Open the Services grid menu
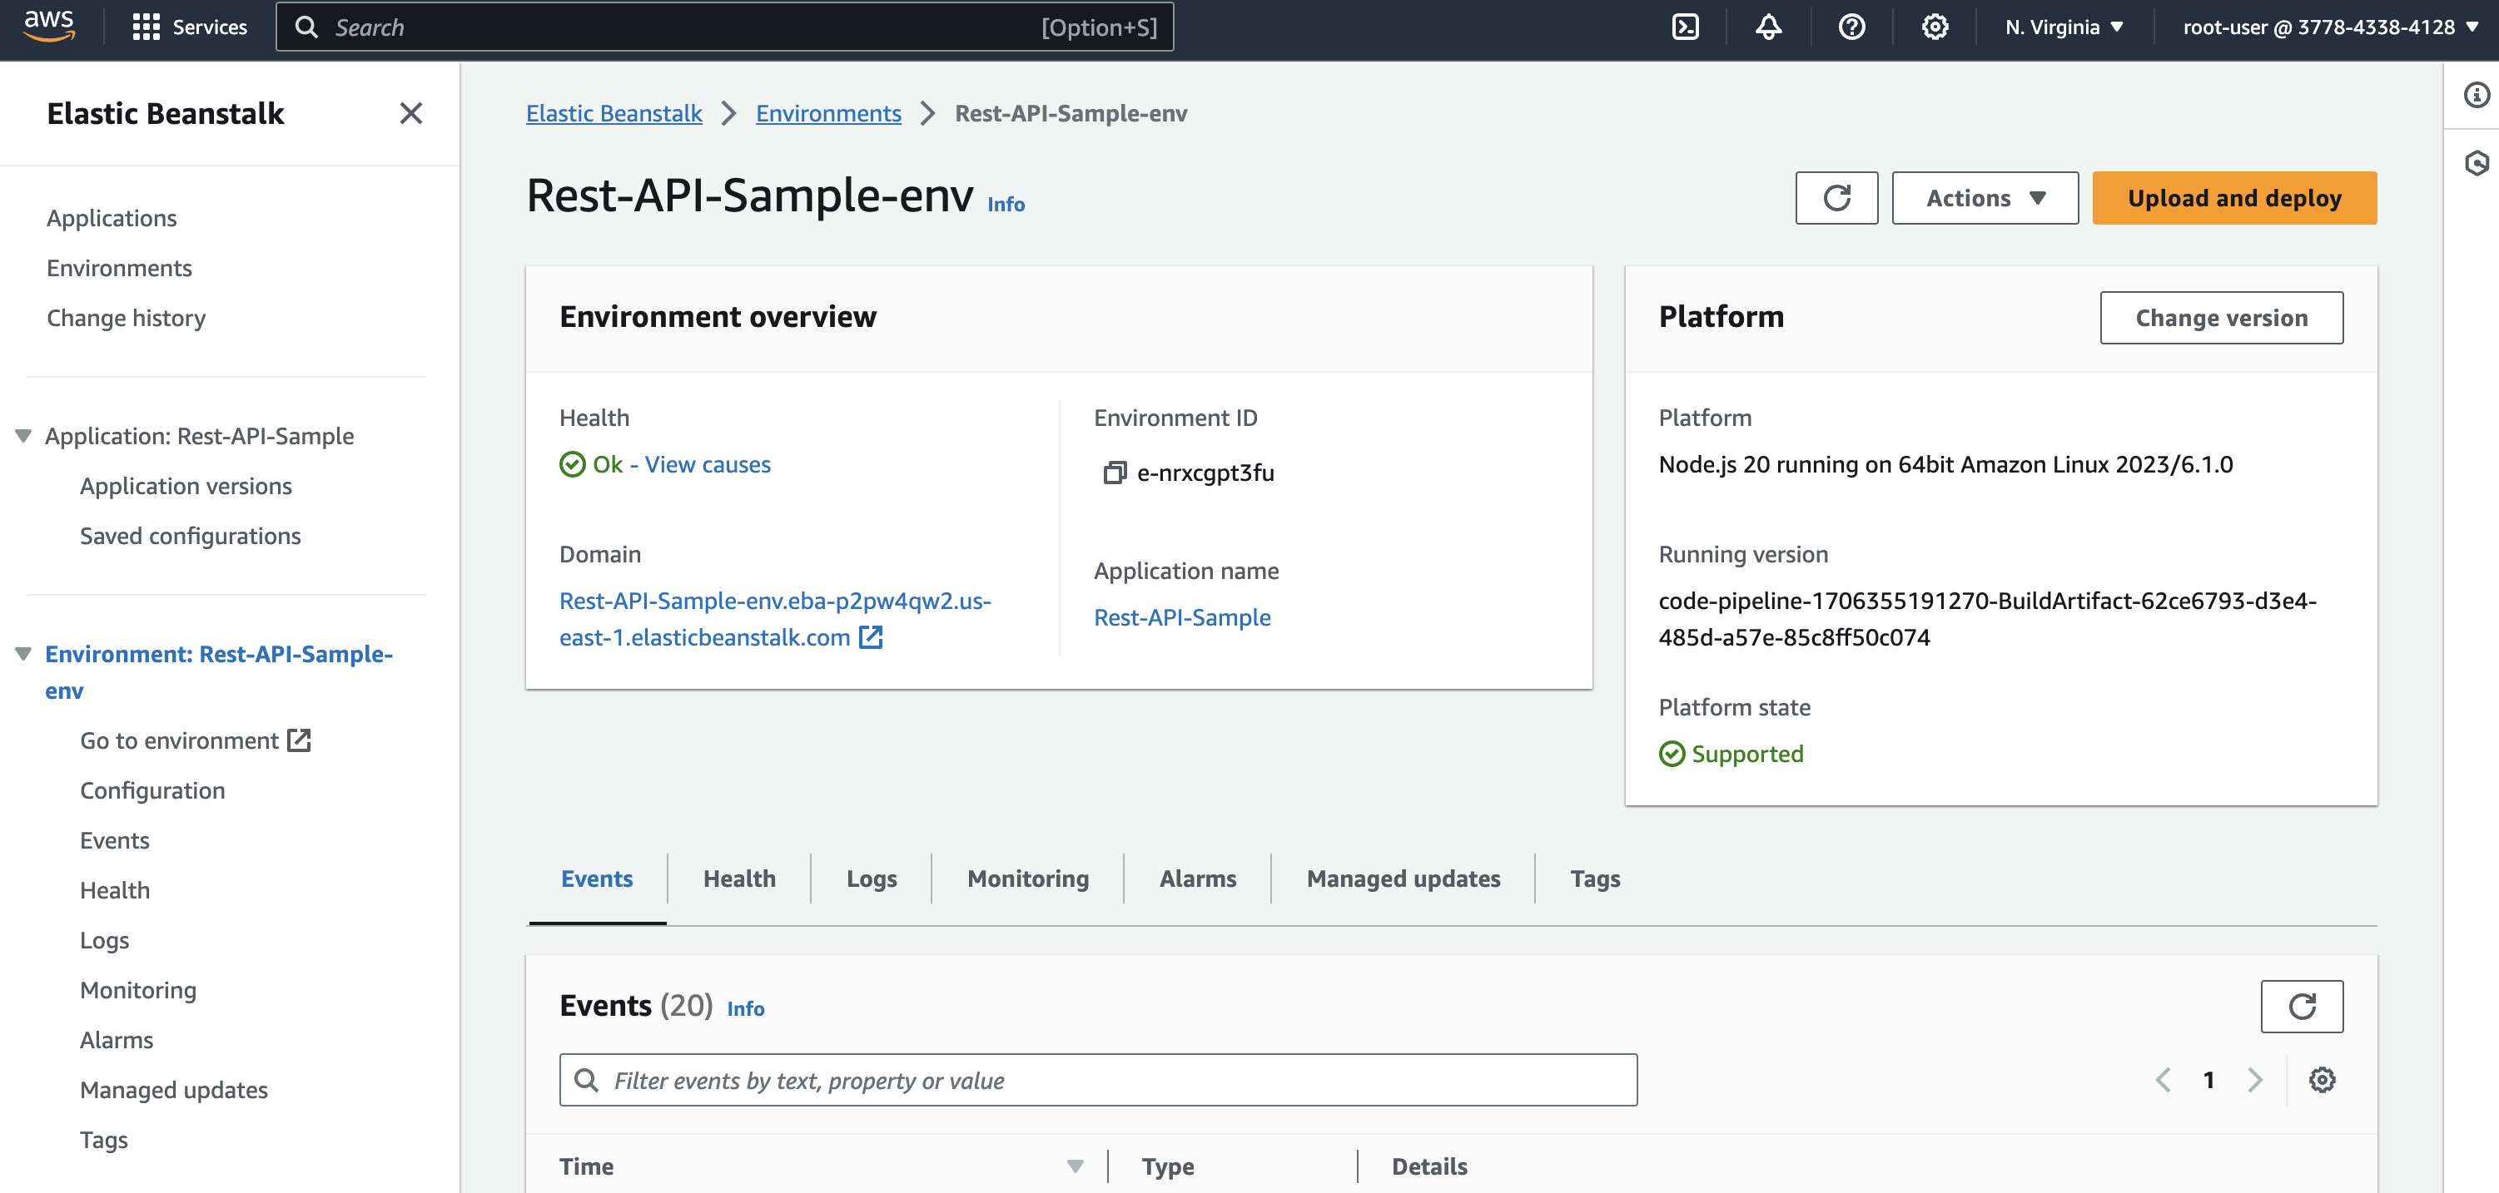This screenshot has width=2499, height=1193. point(147,27)
